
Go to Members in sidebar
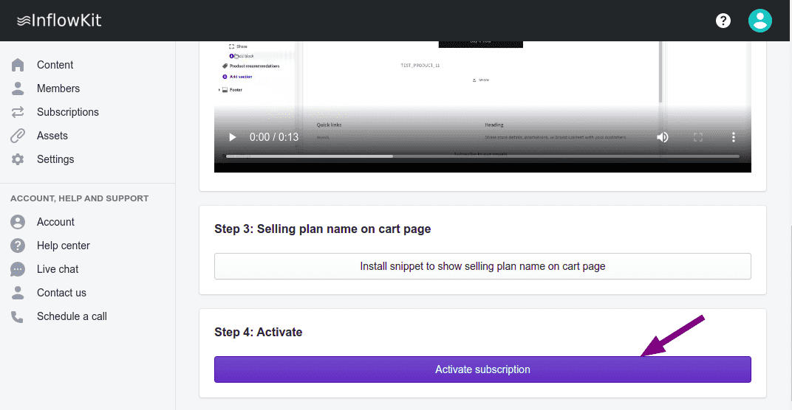point(58,88)
